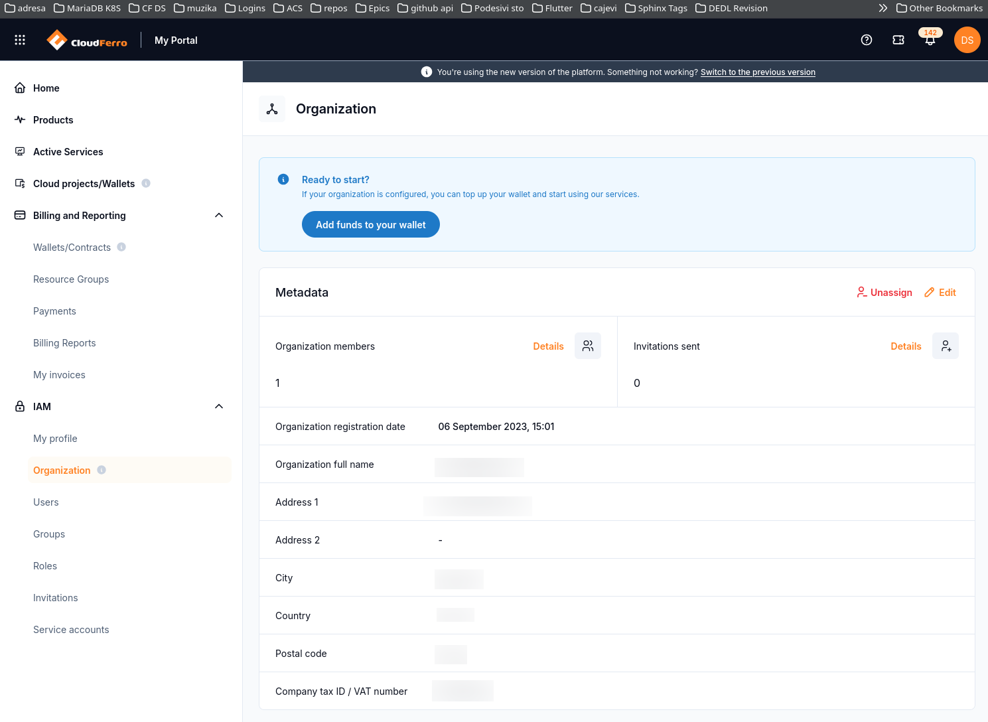Open notifications bell with 142 badge
The width and height of the screenshot is (988, 722).
[930, 38]
